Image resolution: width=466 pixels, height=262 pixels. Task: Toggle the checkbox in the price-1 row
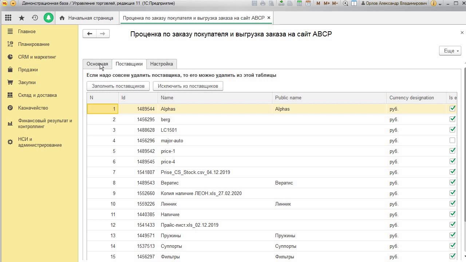(453, 151)
